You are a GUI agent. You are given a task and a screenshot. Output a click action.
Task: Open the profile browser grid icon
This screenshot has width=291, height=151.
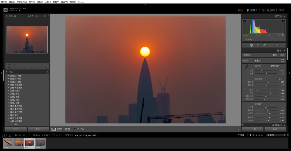coord(282,61)
